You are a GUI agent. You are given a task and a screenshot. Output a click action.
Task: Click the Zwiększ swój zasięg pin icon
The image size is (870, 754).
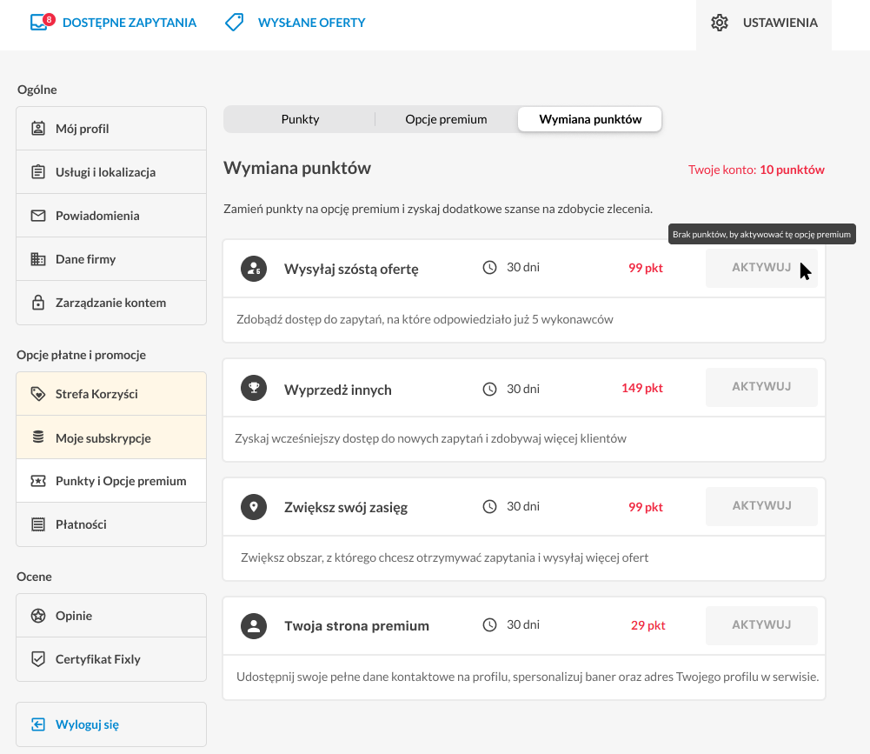(x=254, y=507)
